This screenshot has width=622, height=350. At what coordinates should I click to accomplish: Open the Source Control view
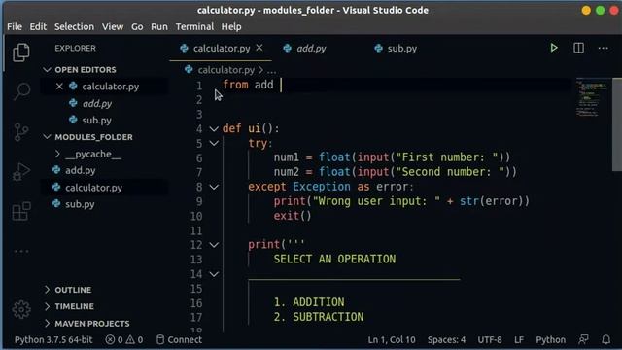point(21,132)
